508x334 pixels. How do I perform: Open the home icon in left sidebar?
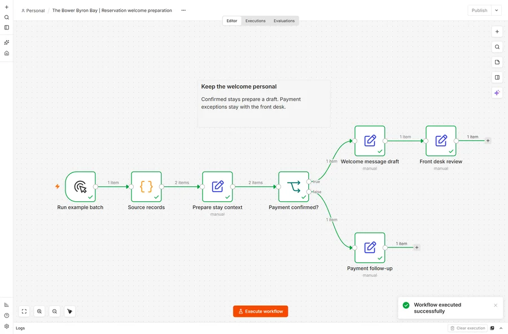6,53
